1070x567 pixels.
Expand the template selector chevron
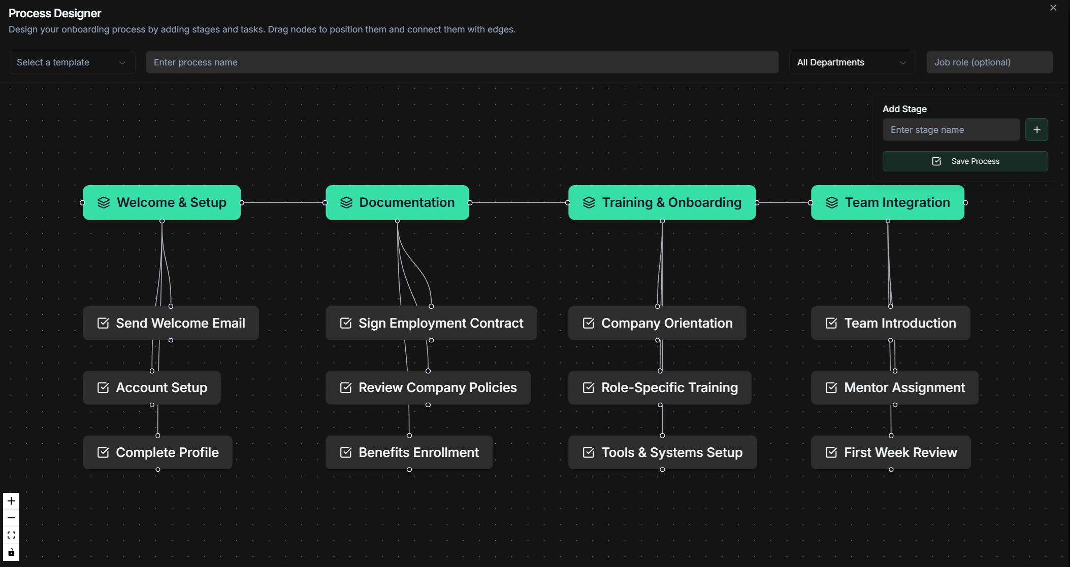click(x=122, y=63)
